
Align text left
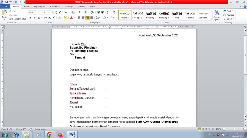pyautogui.click(x=79, y=18)
